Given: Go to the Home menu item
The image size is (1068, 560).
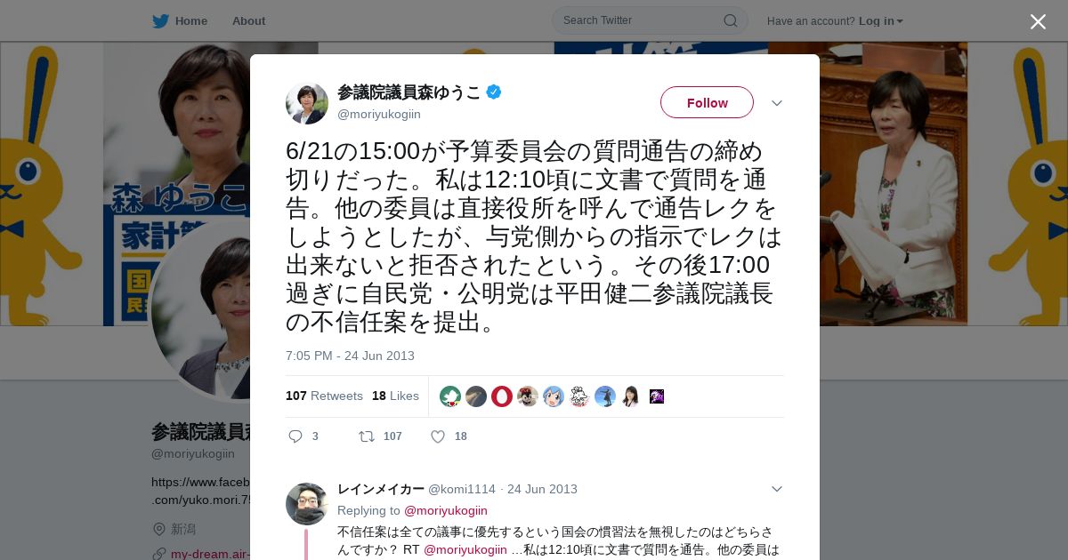Looking at the screenshot, I should coord(190,21).
